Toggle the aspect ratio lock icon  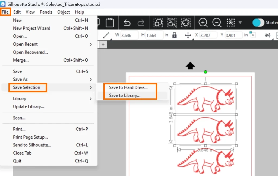pos(174,35)
